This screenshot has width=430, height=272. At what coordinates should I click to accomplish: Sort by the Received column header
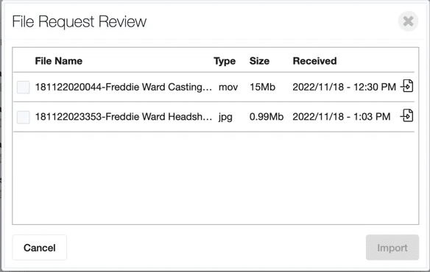pyautogui.click(x=314, y=61)
